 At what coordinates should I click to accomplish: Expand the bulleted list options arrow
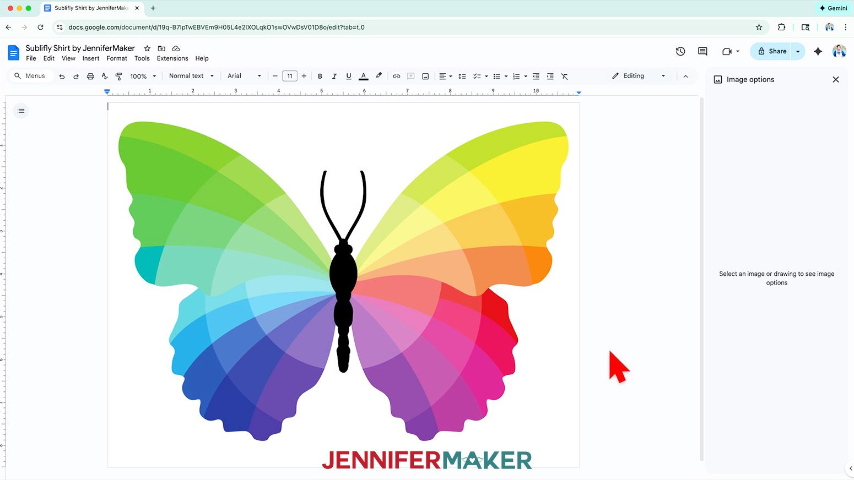click(506, 77)
